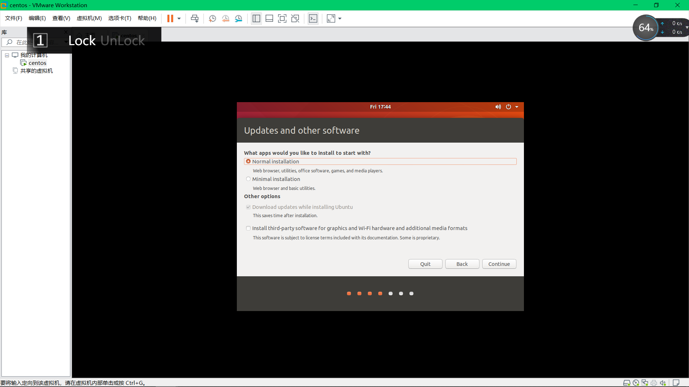Image resolution: width=689 pixels, height=387 pixels.
Task: Click the library search magnifier icon
Action: click(10, 42)
